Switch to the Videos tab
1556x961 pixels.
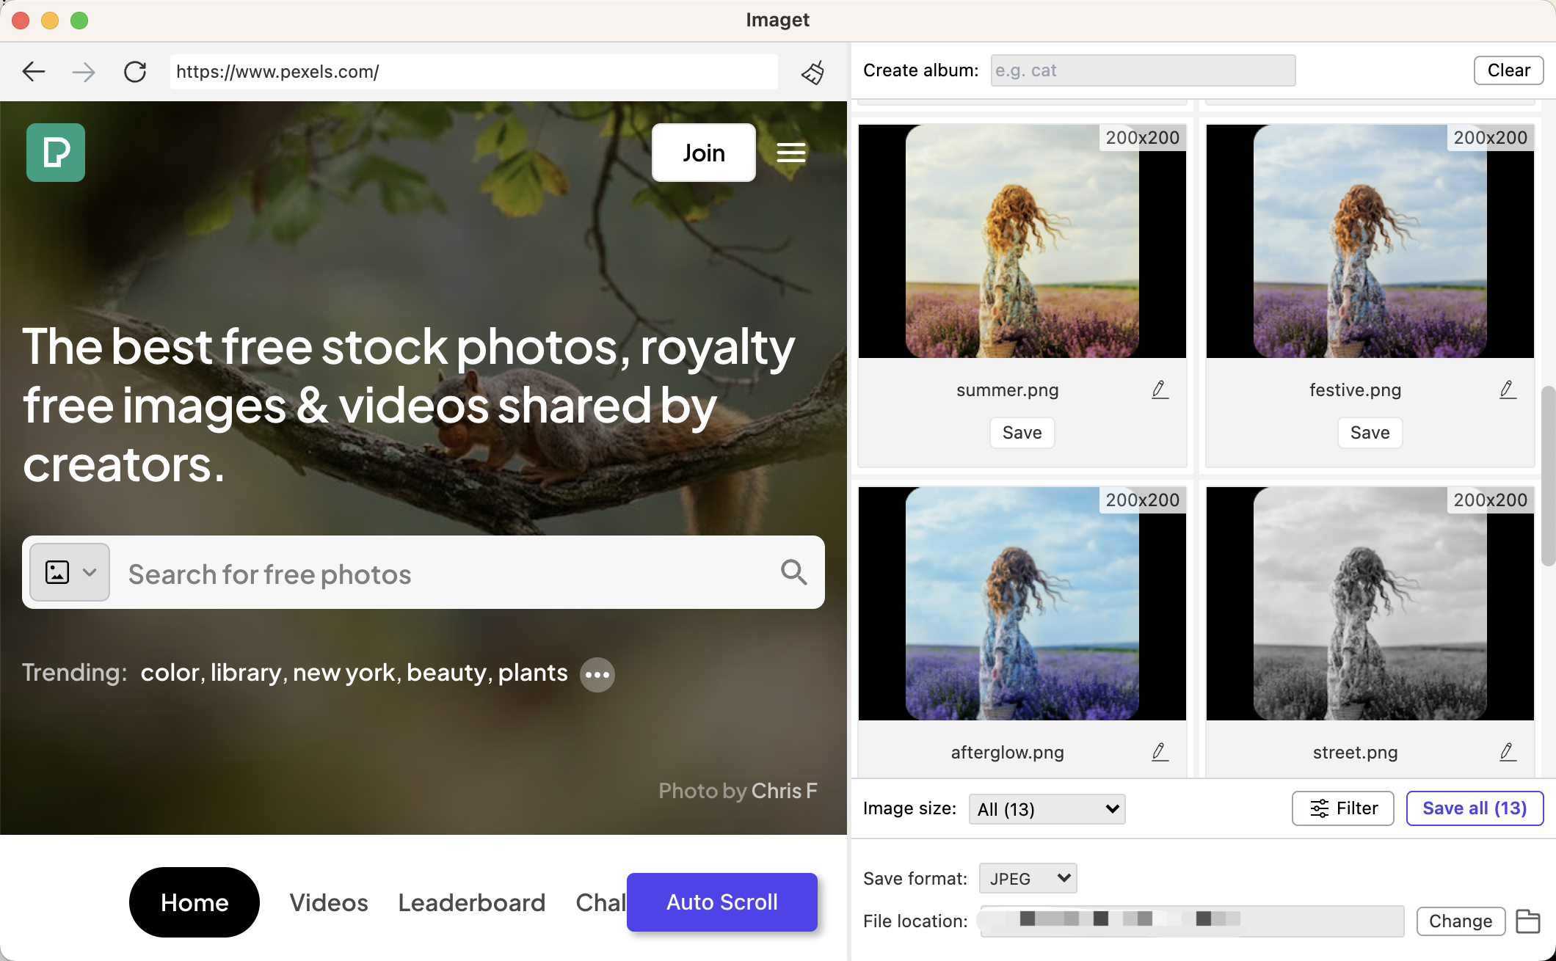(x=329, y=902)
